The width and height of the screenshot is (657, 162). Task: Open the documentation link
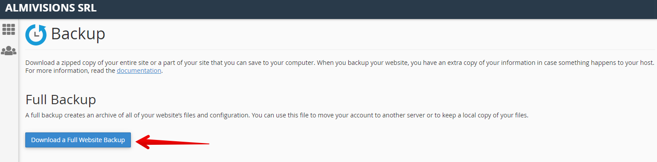pyautogui.click(x=139, y=71)
